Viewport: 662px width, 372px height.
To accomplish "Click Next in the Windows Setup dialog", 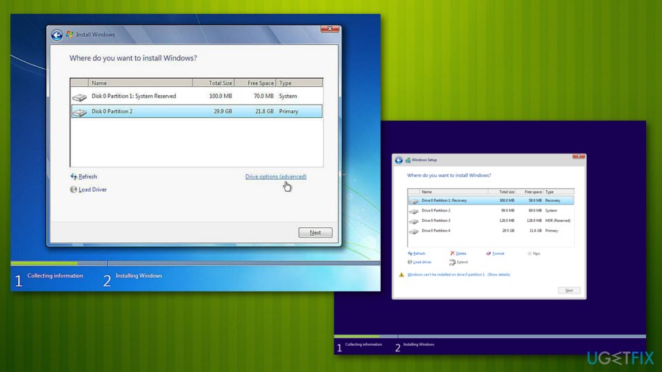I will pos(569,291).
